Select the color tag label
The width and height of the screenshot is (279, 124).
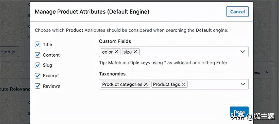(108, 52)
